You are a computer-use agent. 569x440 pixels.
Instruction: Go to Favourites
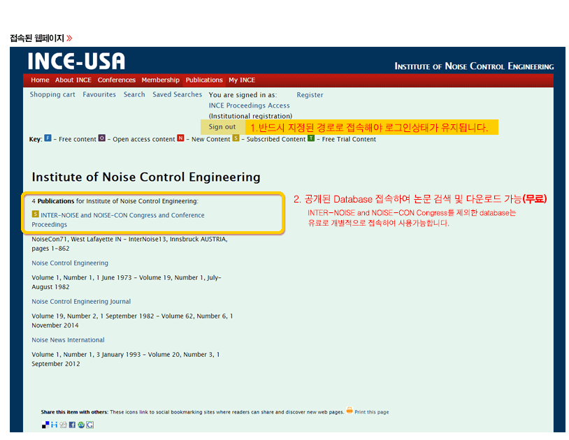(x=99, y=94)
